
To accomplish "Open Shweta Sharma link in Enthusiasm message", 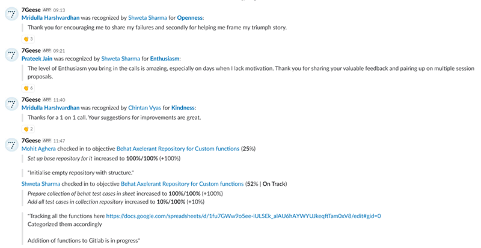I will click(121, 59).
